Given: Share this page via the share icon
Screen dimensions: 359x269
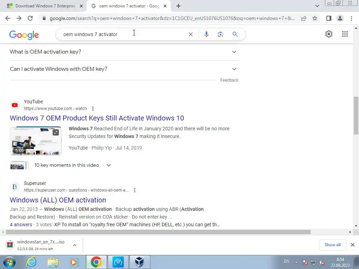Looking at the screenshot, I should (304, 18).
